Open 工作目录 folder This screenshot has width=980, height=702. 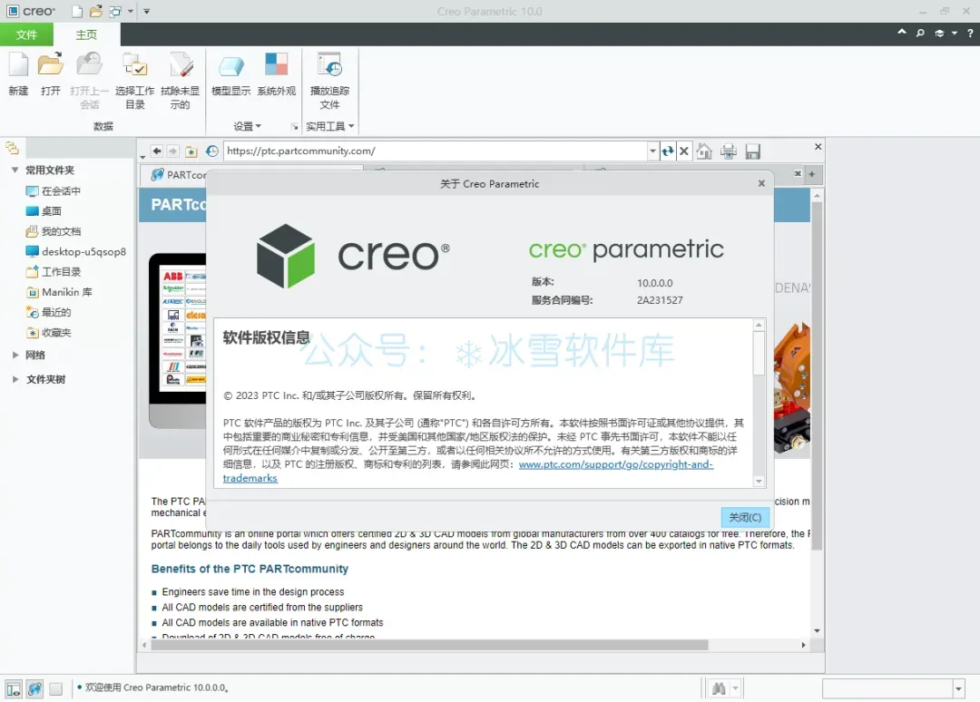point(54,272)
